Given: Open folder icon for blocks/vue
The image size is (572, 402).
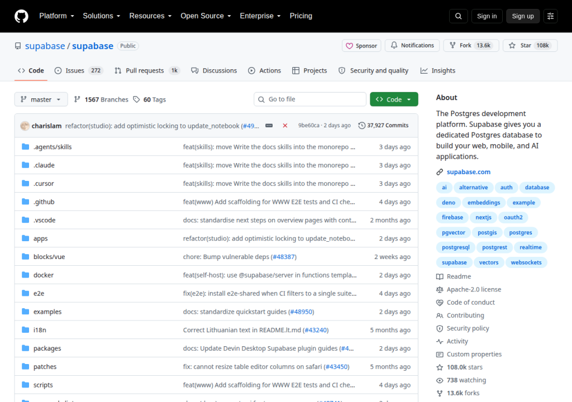Looking at the screenshot, I should (x=25, y=256).
